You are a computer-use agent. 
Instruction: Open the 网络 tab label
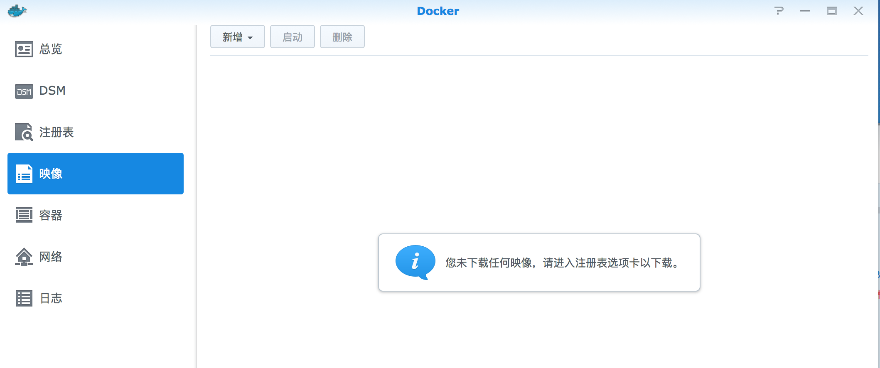pos(51,257)
